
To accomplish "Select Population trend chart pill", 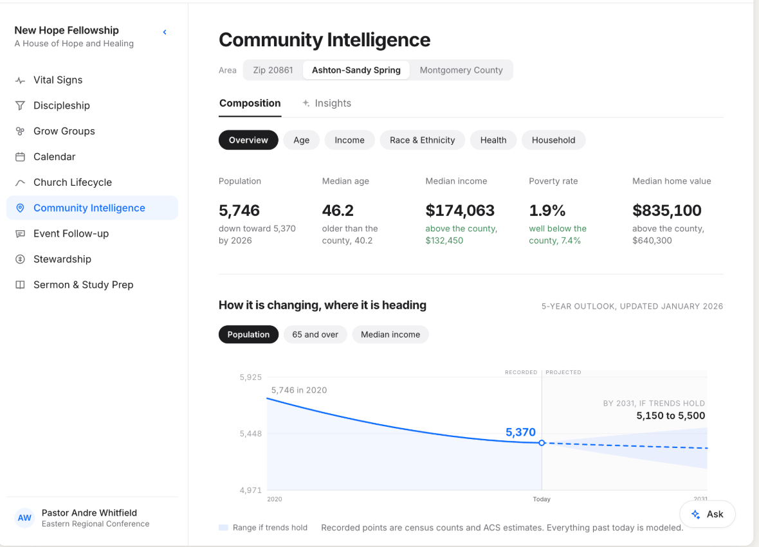I will click(x=248, y=335).
